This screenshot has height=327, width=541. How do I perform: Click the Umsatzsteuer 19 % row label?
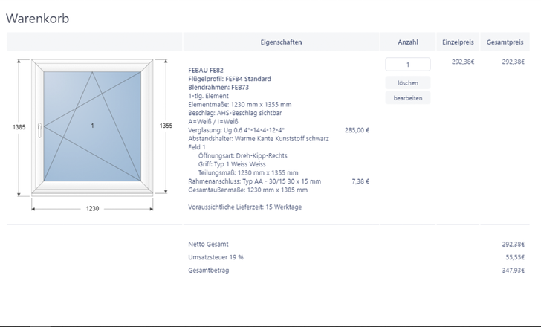coord(216,257)
